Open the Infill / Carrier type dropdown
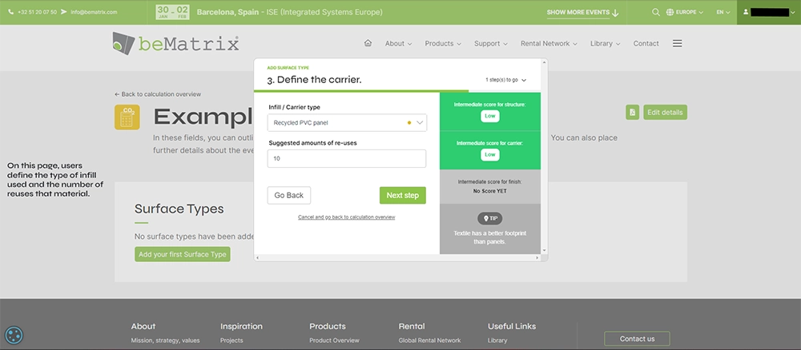Screen dimensions: 801x350 [346, 122]
